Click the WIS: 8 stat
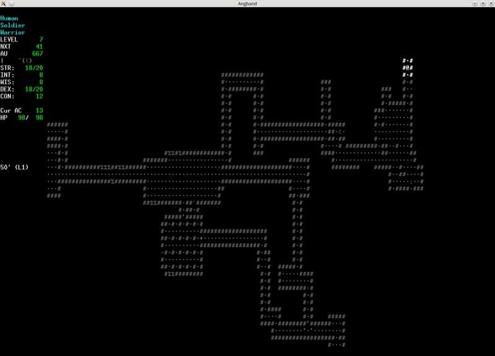Viewport: 495px width, 356px height. (22, 82)
